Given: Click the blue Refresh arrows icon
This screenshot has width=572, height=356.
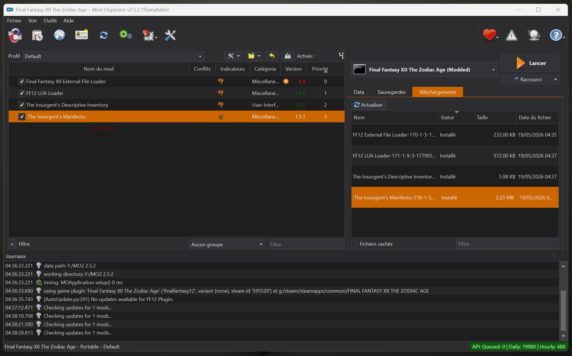Looking at the screenshot, I should (x=104, y=35).
